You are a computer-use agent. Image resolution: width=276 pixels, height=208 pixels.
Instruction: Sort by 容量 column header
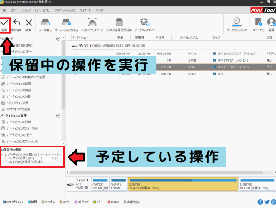tap(120, 37)
